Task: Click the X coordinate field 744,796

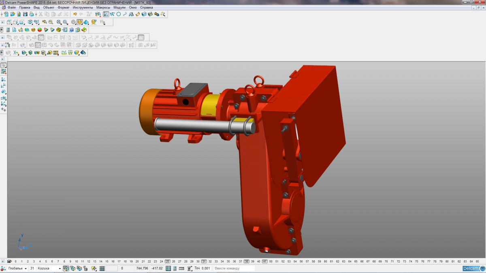Action: 142,268
